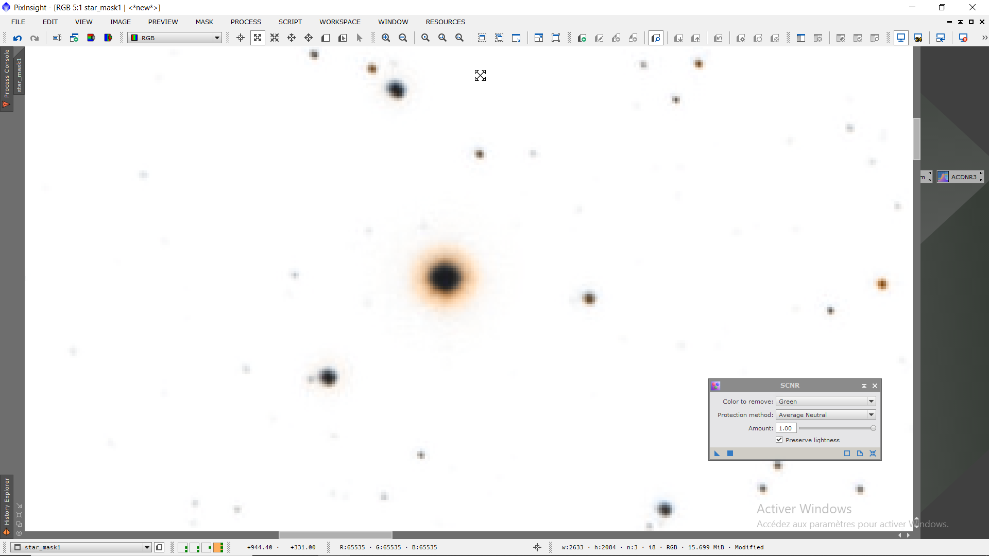Open star_mask1 view selector dropdown

[147, 547]
